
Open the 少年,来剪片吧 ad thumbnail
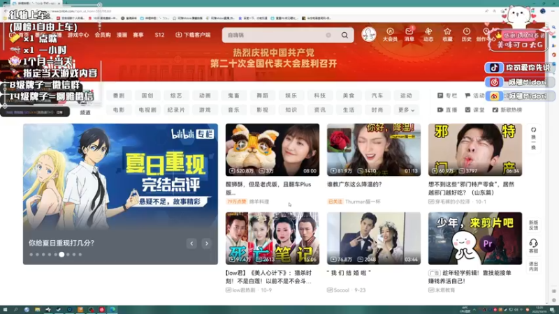coord(475,238)
